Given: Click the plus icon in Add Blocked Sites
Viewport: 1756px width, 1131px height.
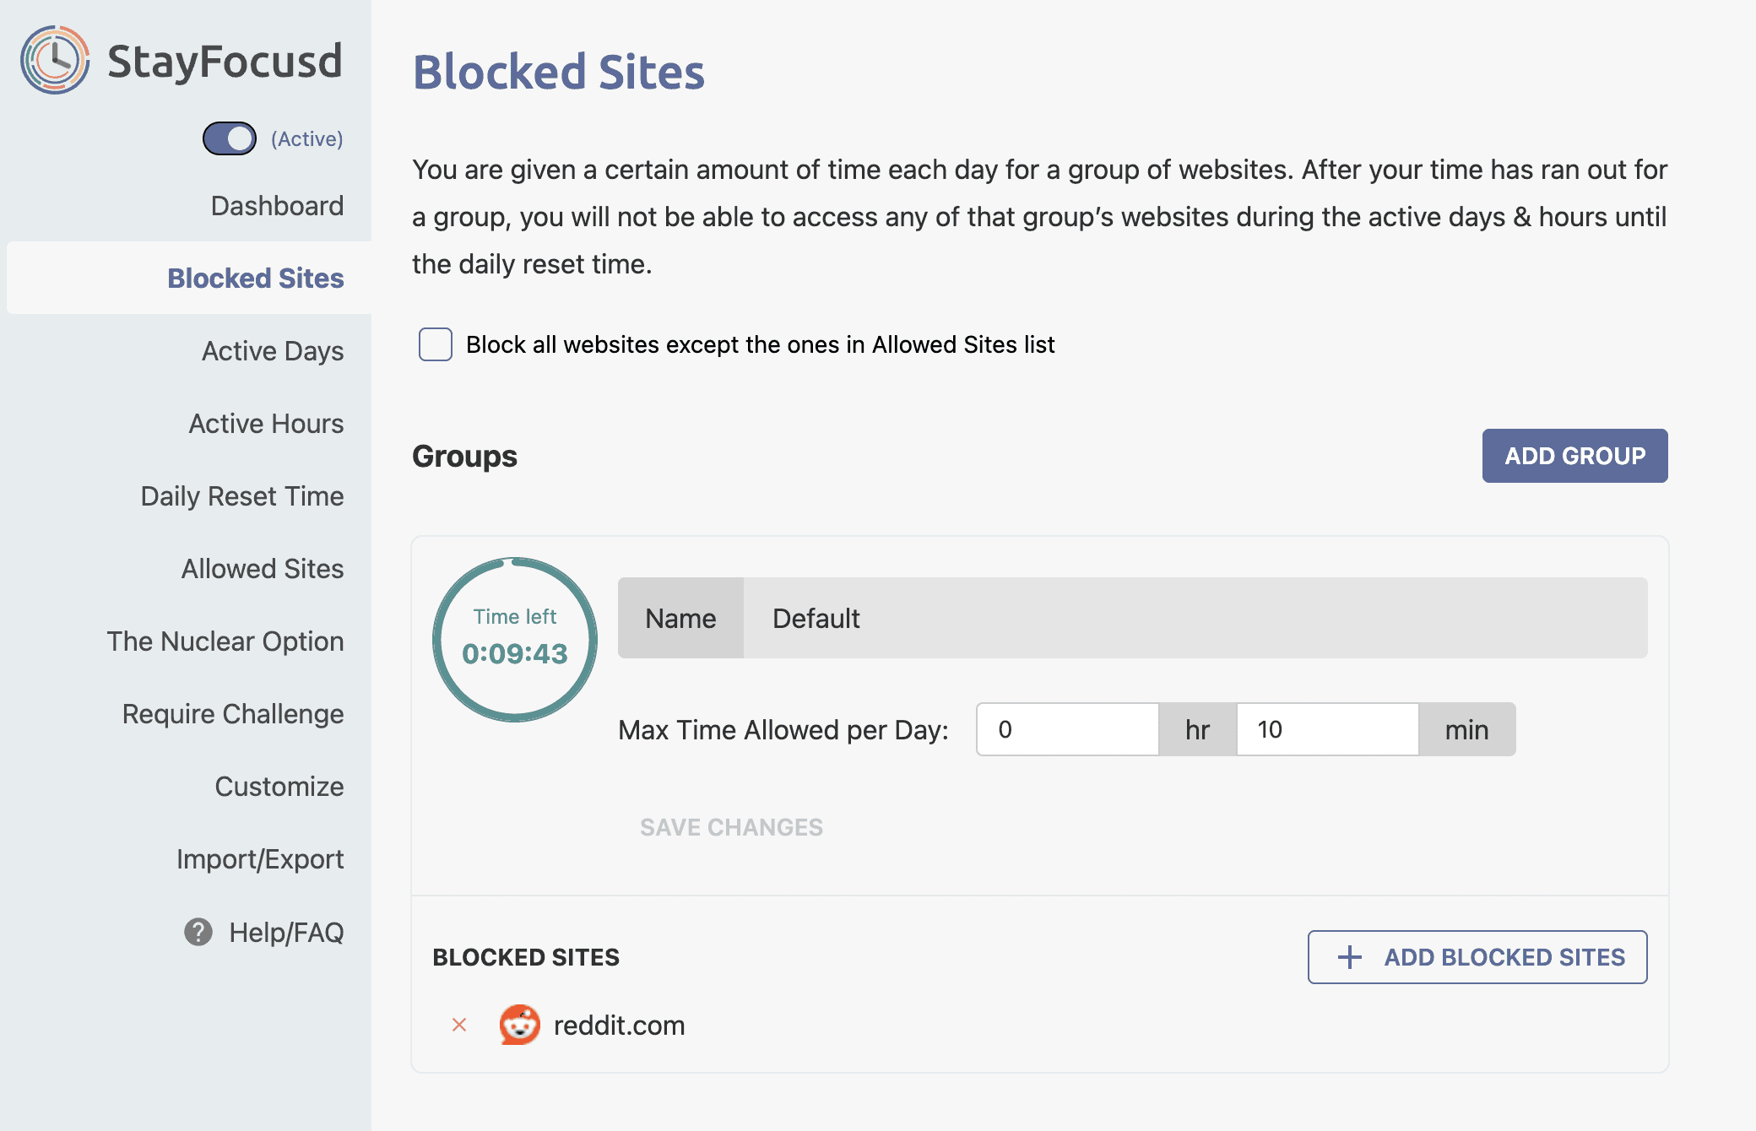Looking at the screenshot, I should [x=1350, y=957].
